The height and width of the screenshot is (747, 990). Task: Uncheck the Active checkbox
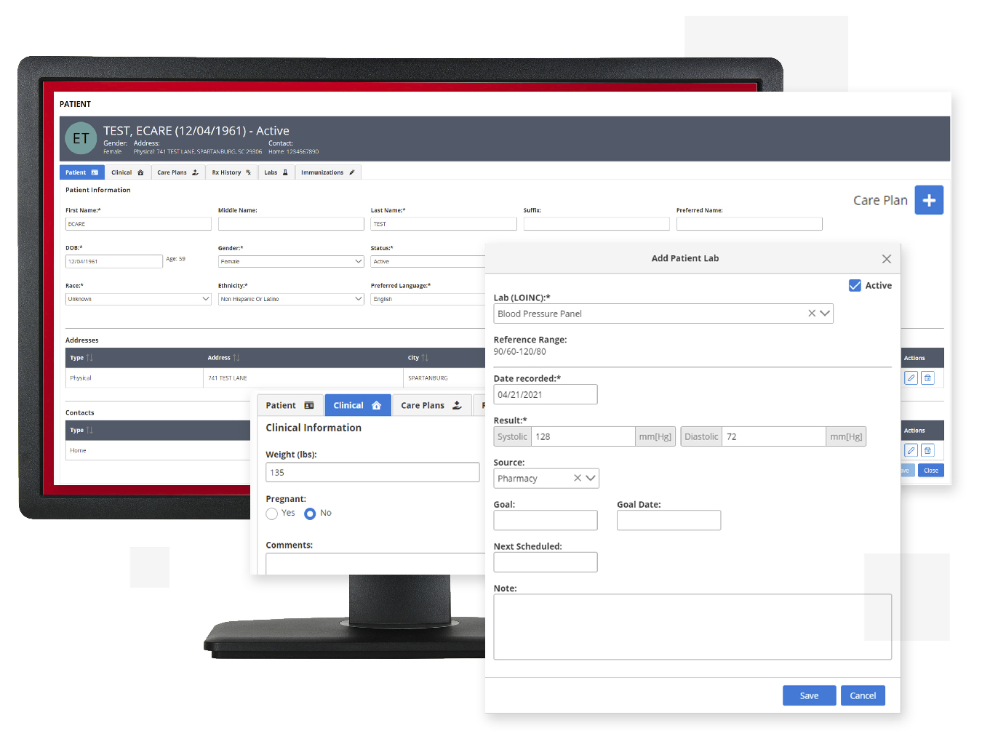[x=855, y=285]
